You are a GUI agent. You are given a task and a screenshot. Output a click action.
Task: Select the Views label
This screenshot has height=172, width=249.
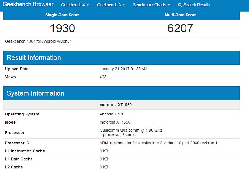tap(10, 77)
